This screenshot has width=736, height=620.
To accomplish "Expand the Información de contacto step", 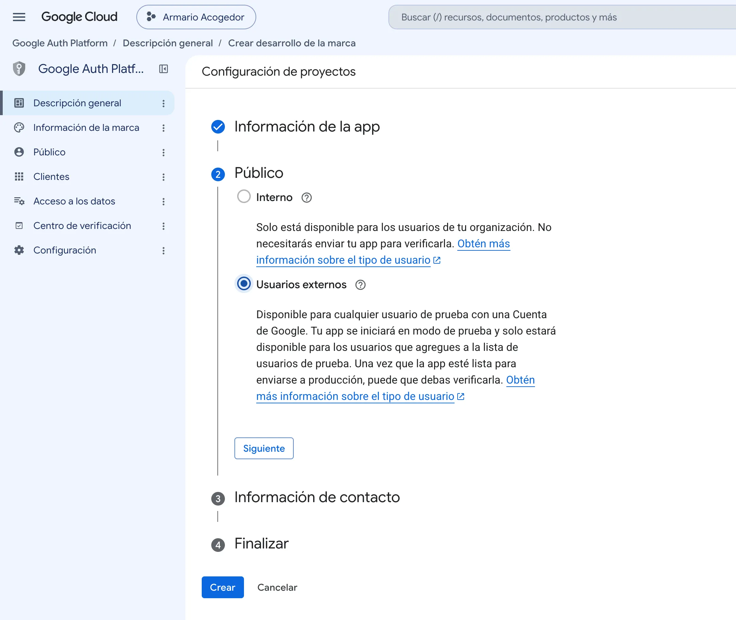I will [x=317, y=497].
